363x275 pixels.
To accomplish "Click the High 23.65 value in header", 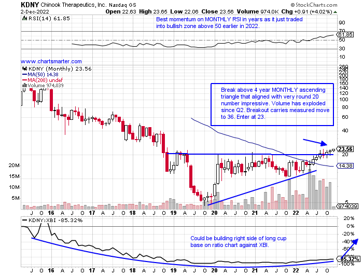I will pyautogui.click(x=153, y=11).
